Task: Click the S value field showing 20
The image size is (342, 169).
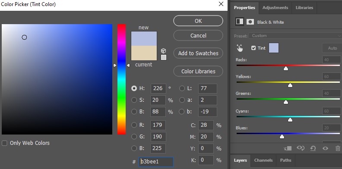Action: tap(158, 100)
